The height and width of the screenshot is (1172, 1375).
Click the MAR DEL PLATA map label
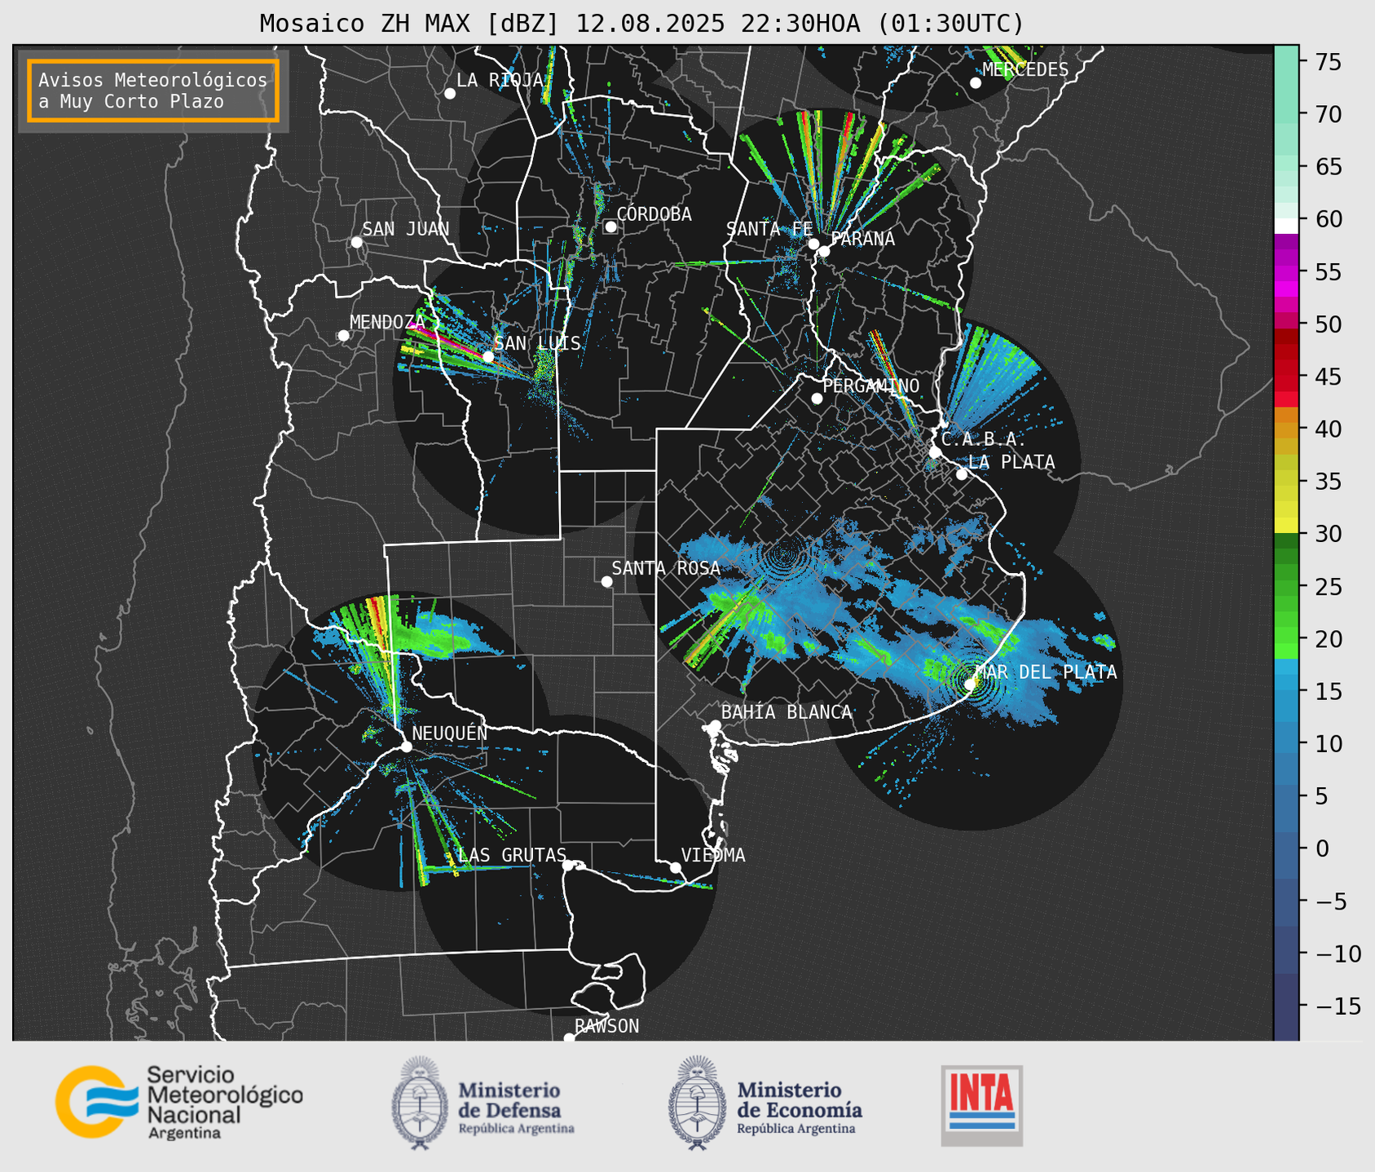[1046, 672]
